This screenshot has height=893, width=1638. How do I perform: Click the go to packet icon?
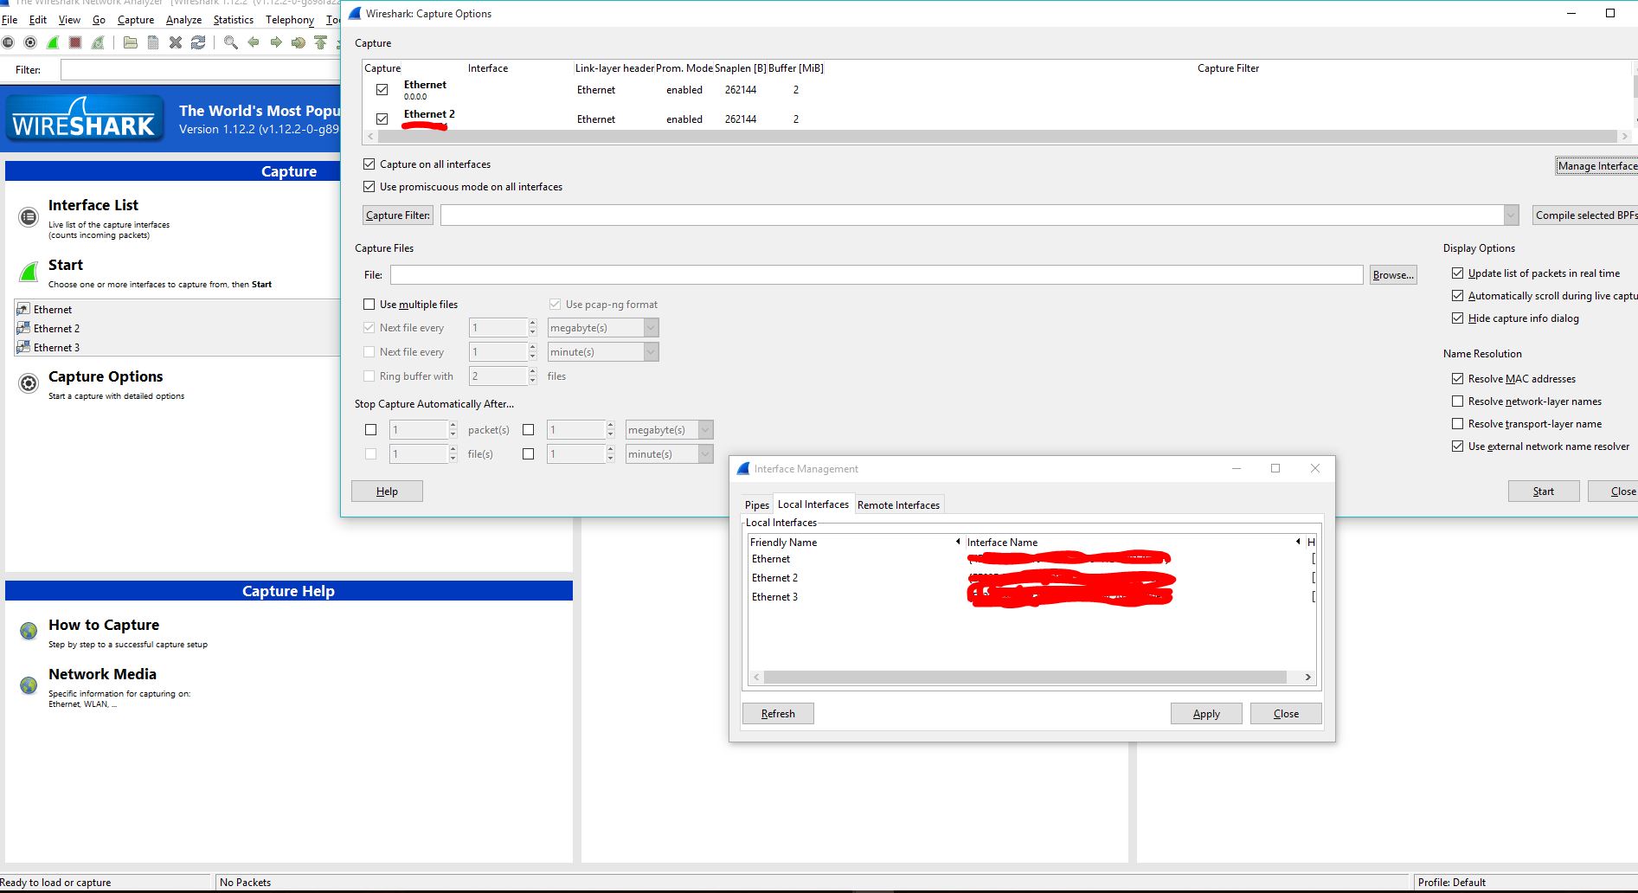coord(299,42)
